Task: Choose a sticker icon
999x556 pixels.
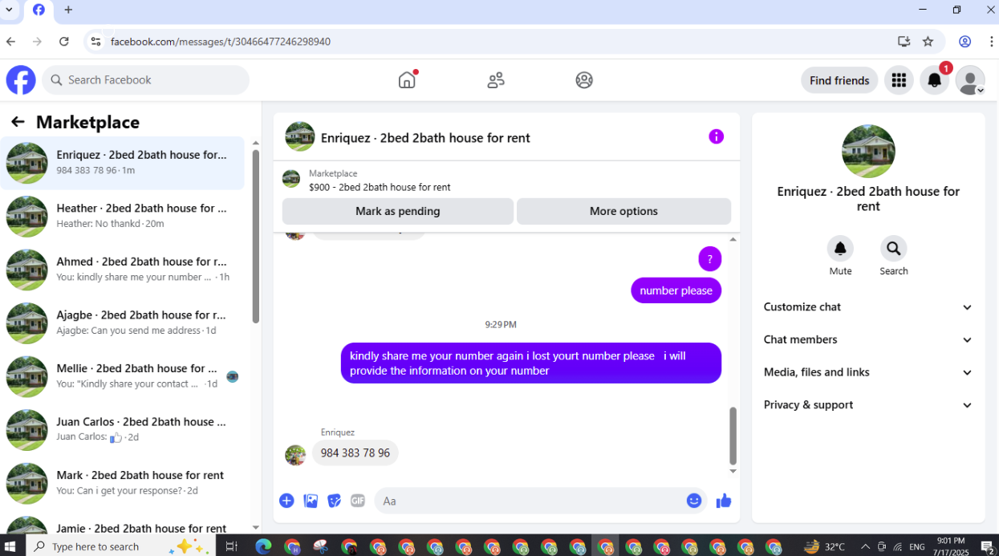Action: pyautogui.click(x=334, y=501)
